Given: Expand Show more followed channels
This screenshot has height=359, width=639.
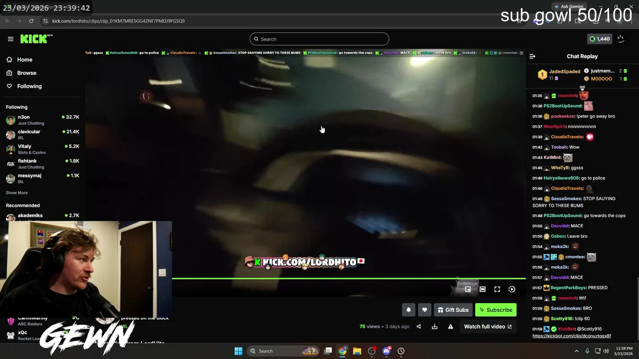Looking at the screenshot, I should pyautogui.click(x=17, y=192).
